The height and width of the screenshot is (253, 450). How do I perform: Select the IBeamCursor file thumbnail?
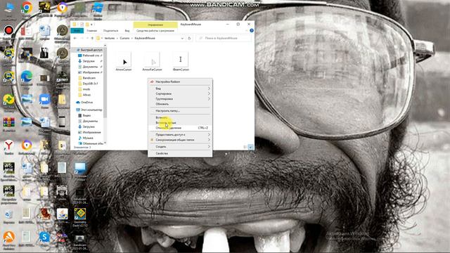181,61
